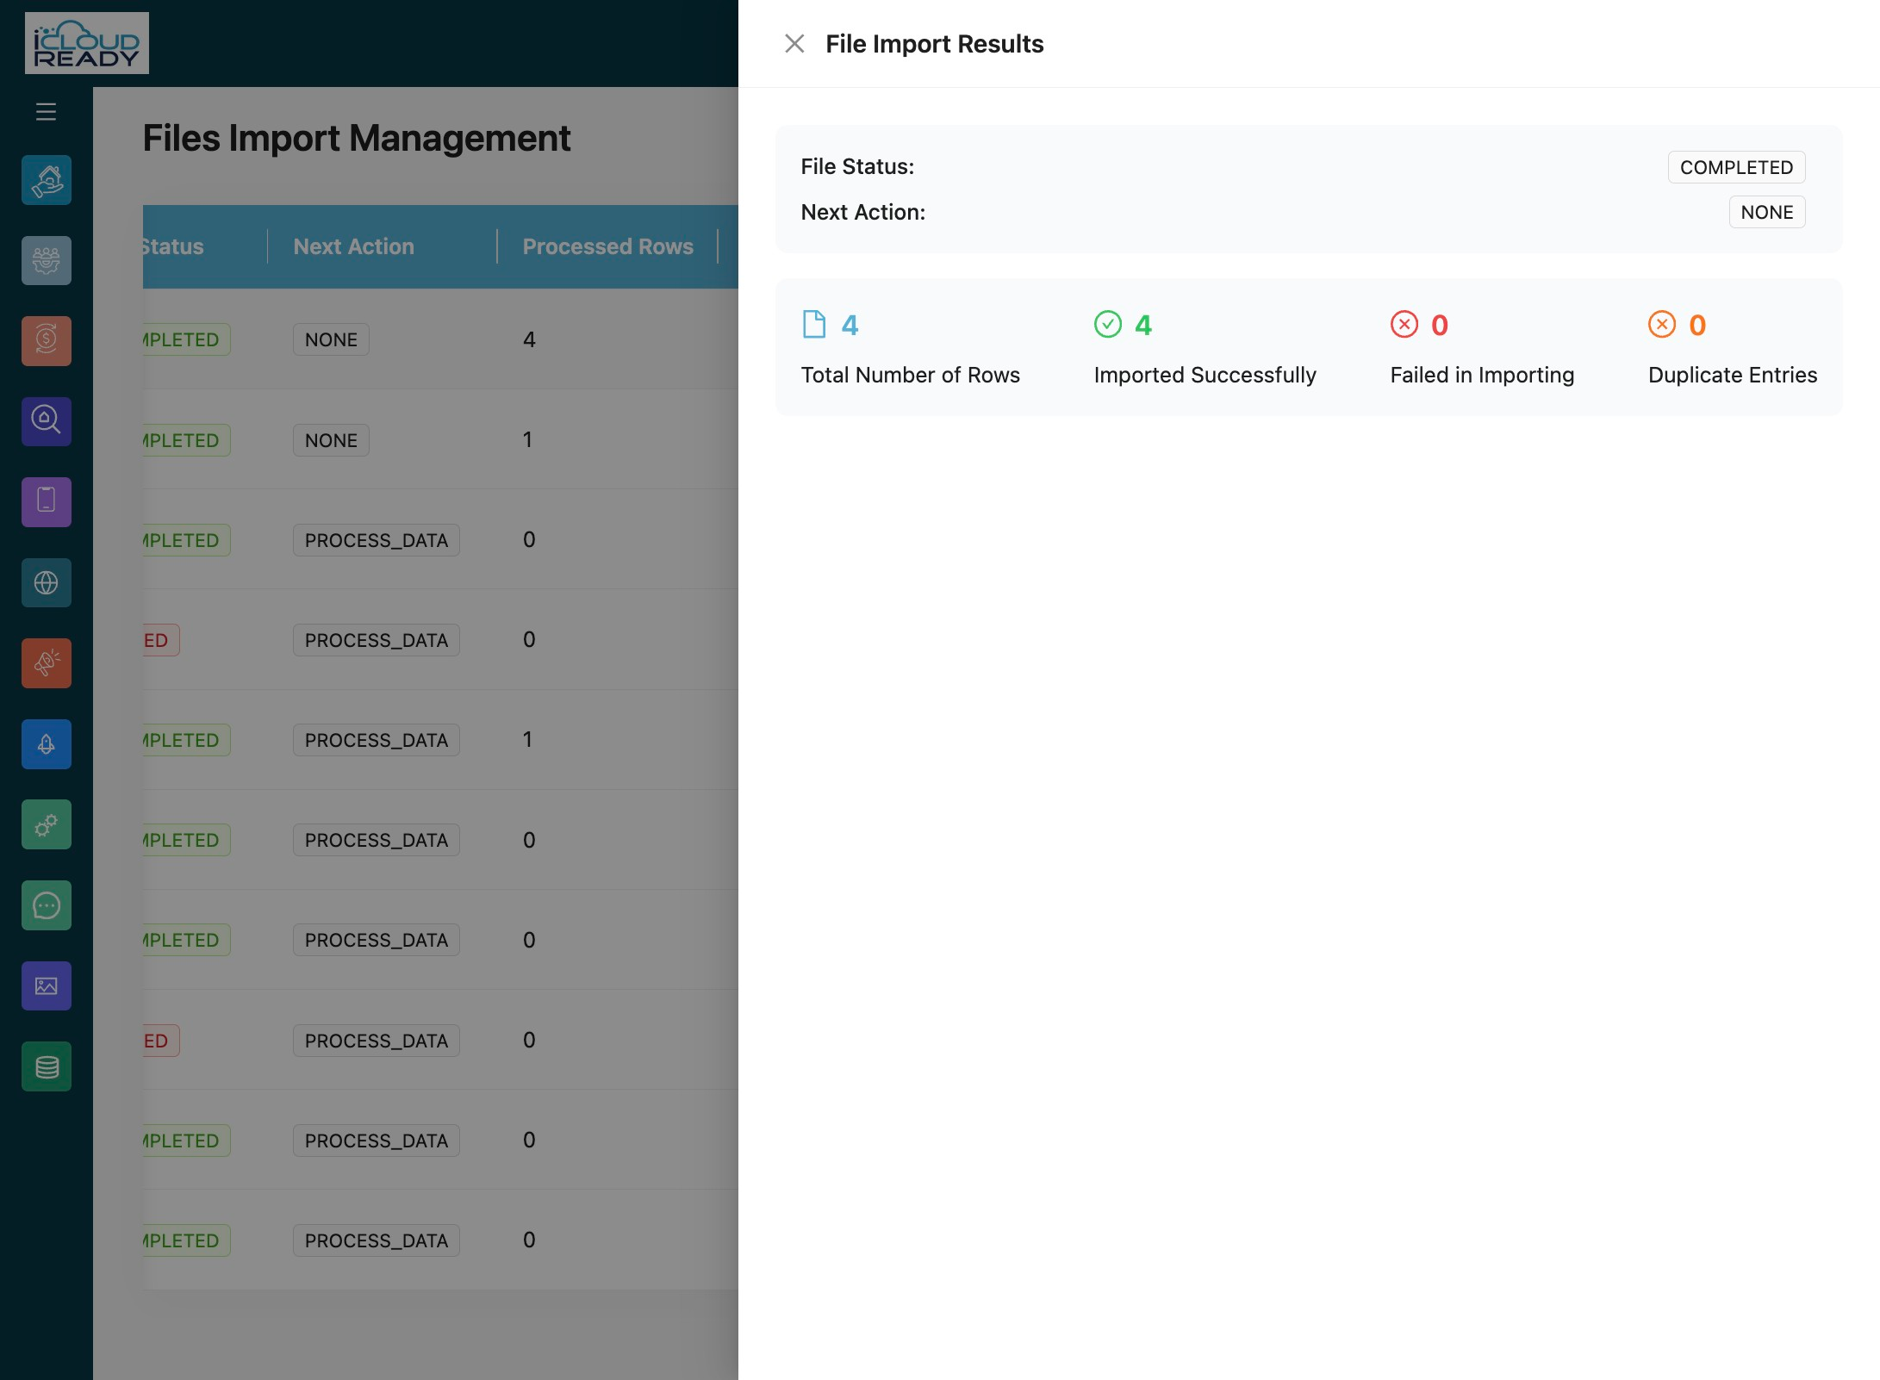This screenshot has width=1880, height=1380.
Task: Open the megaphone marketing sidebar icon
Action: coord(47,663)
